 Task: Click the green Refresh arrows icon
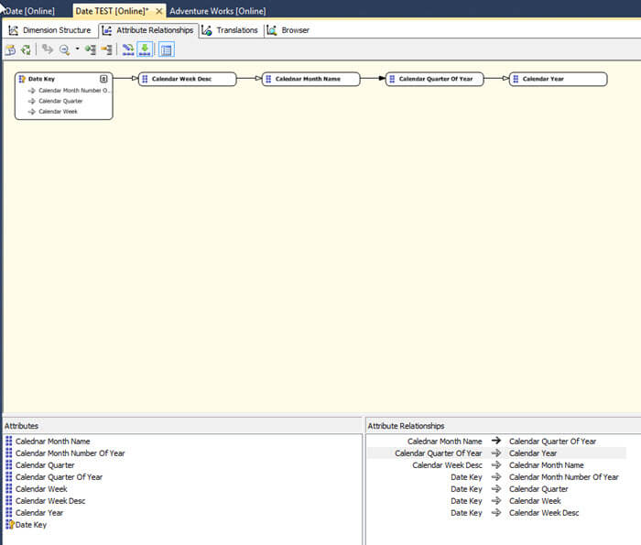26,49
